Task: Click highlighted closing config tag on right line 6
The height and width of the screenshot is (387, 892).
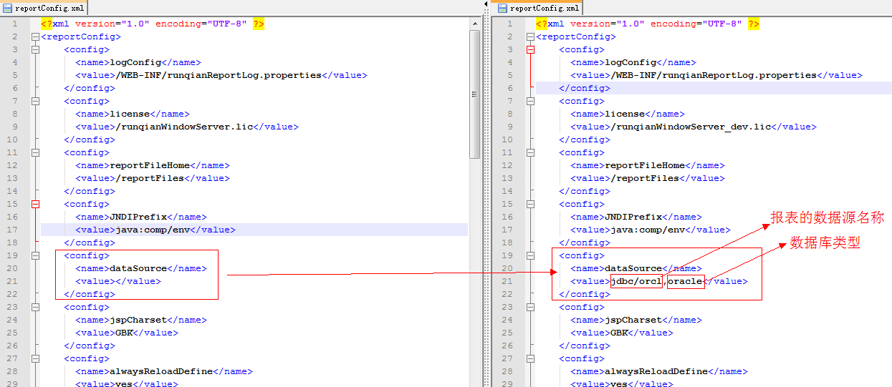Action: [x=585, y=89]
